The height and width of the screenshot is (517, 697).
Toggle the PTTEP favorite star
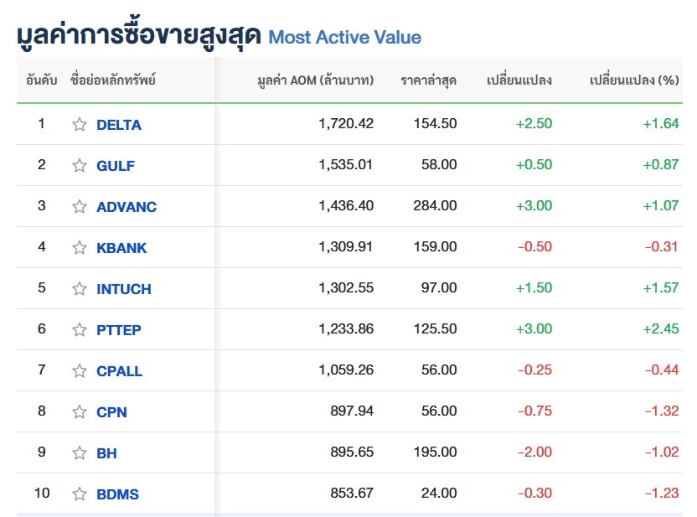click(80, 330)
